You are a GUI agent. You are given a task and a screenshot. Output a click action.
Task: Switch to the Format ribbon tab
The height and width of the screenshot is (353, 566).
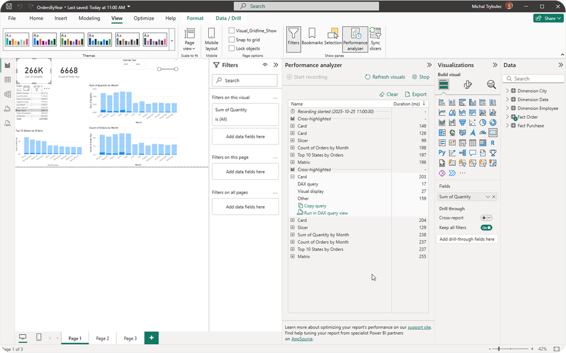195,18
